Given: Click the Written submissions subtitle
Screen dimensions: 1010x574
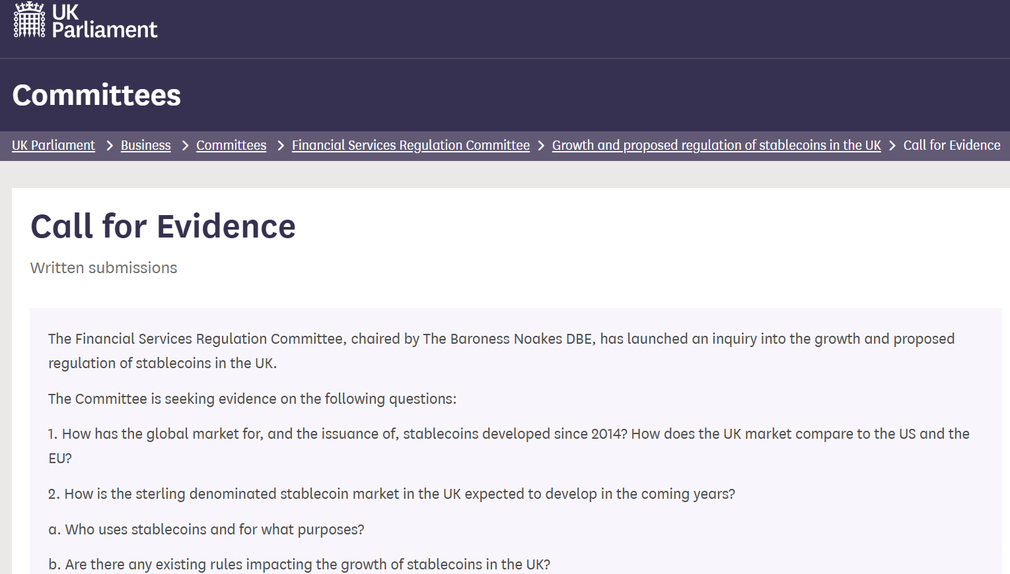Looking at the screenshot, I should (x=103, y=268).
